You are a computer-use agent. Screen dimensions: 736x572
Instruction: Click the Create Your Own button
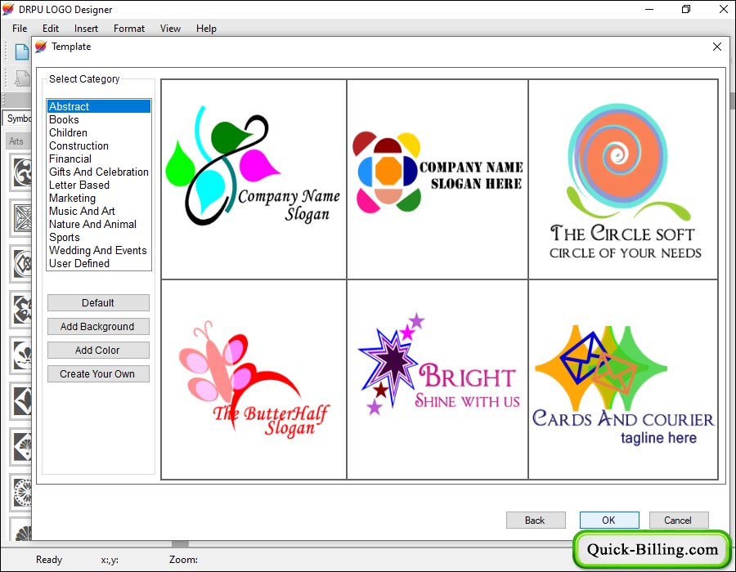pos(98,374)
